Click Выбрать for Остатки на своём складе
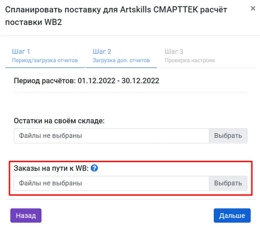260x228 pixels. 228,136
